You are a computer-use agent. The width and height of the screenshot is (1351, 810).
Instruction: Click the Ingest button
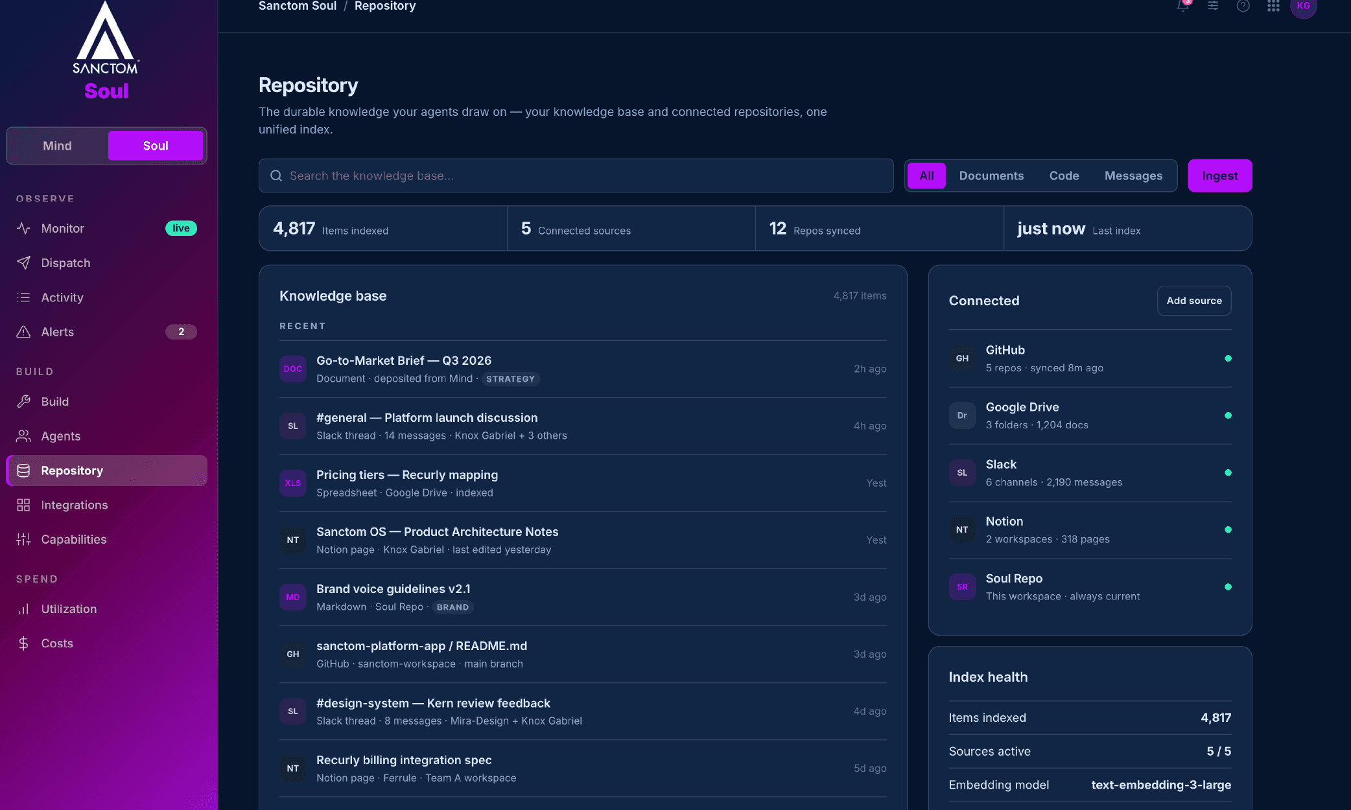click(x=1219, y=176)
